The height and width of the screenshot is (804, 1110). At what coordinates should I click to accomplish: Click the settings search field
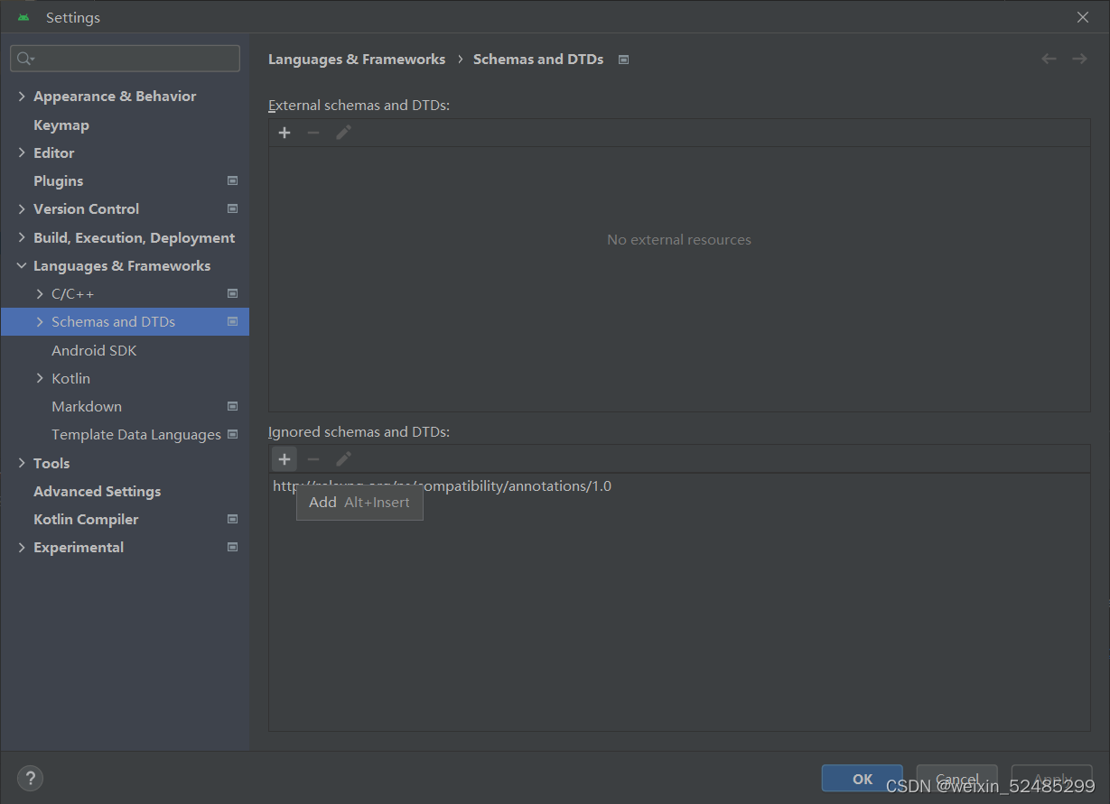[125, 57]
